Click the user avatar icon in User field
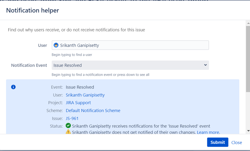Image resolution: width=250 pixels, height=151 pixels. pyautogui.click(x=56, y=45)
